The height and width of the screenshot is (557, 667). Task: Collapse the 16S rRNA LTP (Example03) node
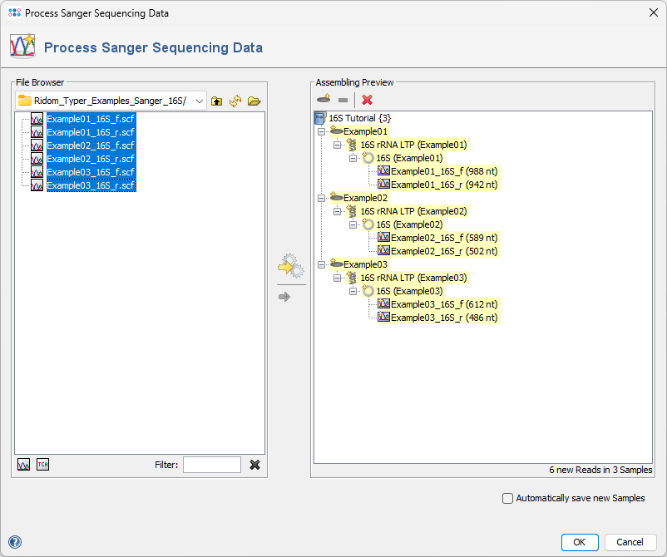click(336, 277)
